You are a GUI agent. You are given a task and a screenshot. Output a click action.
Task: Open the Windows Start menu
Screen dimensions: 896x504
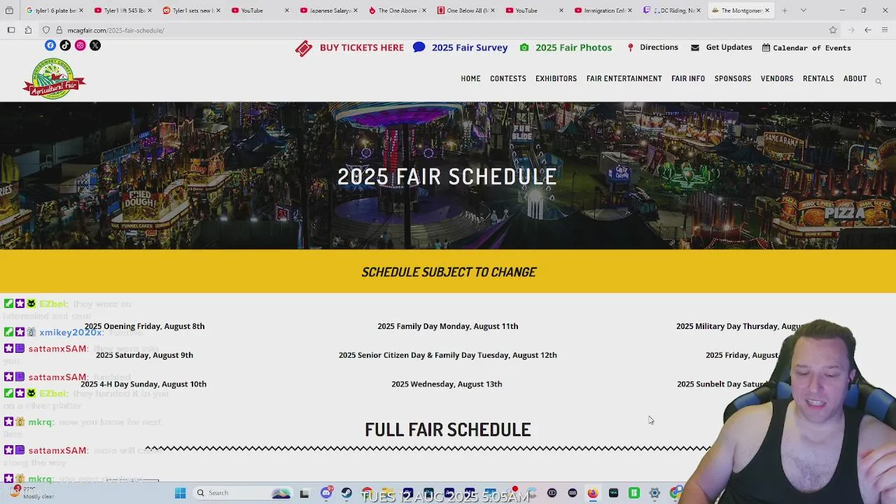click(180, 493)
